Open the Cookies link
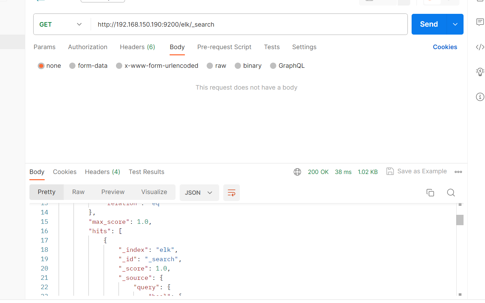The height and width of the screenshot is (303, 485). coord(445,47)
